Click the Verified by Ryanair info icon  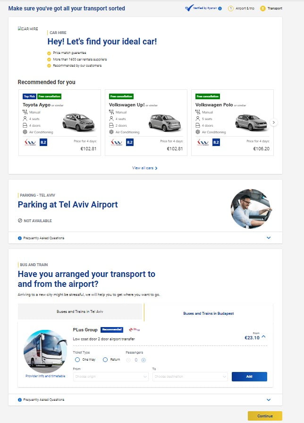(220, 9)
